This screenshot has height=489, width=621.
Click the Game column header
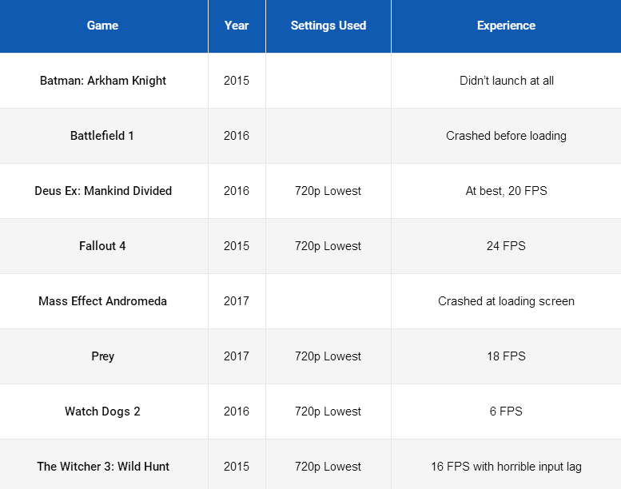pyautogui.click(x=102, y=26)
